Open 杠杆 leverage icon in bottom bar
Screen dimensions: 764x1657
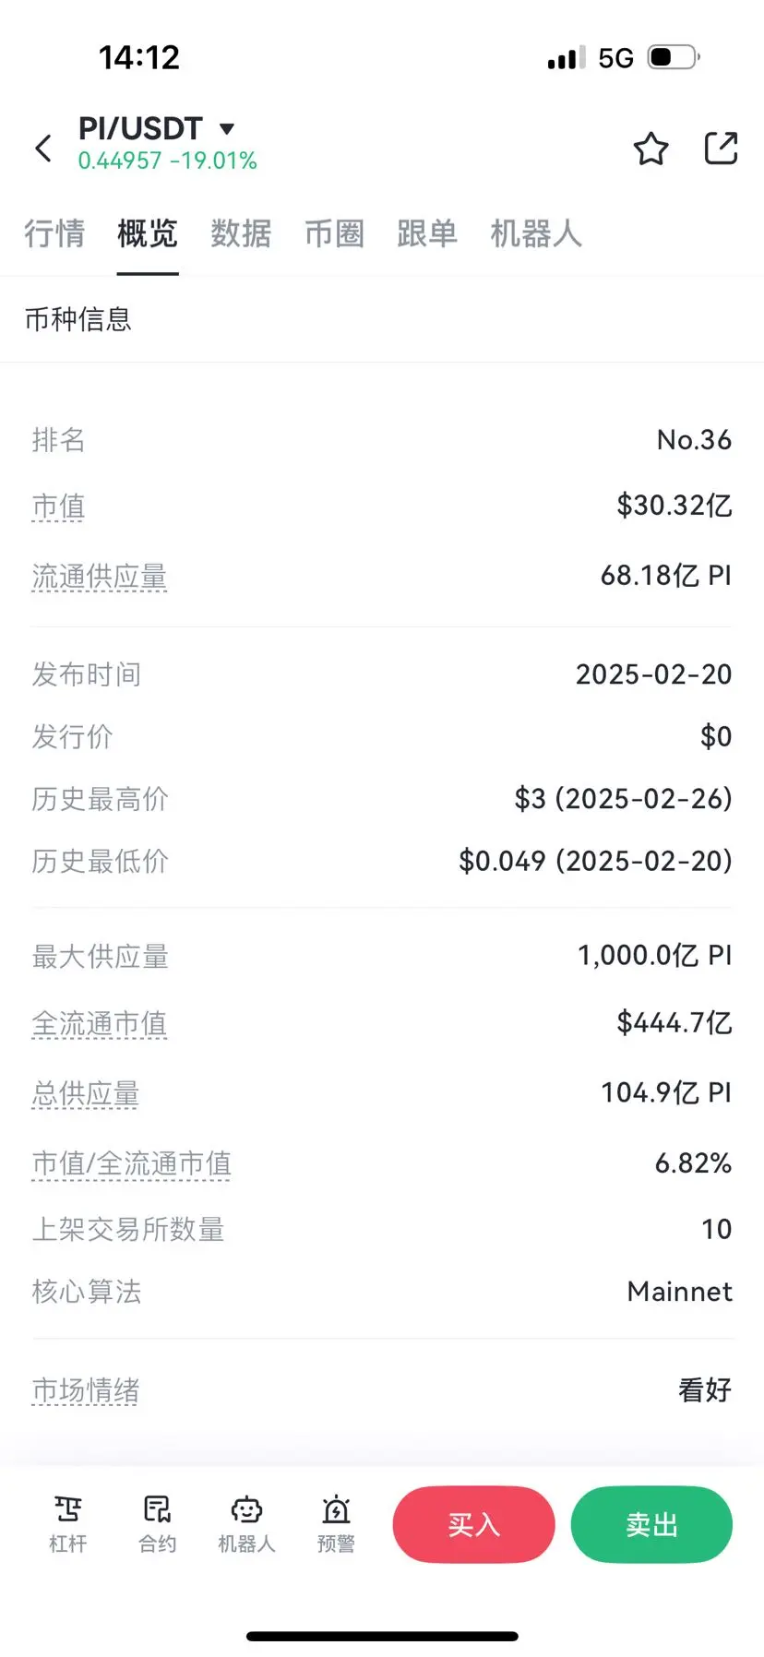[67, 1523]
